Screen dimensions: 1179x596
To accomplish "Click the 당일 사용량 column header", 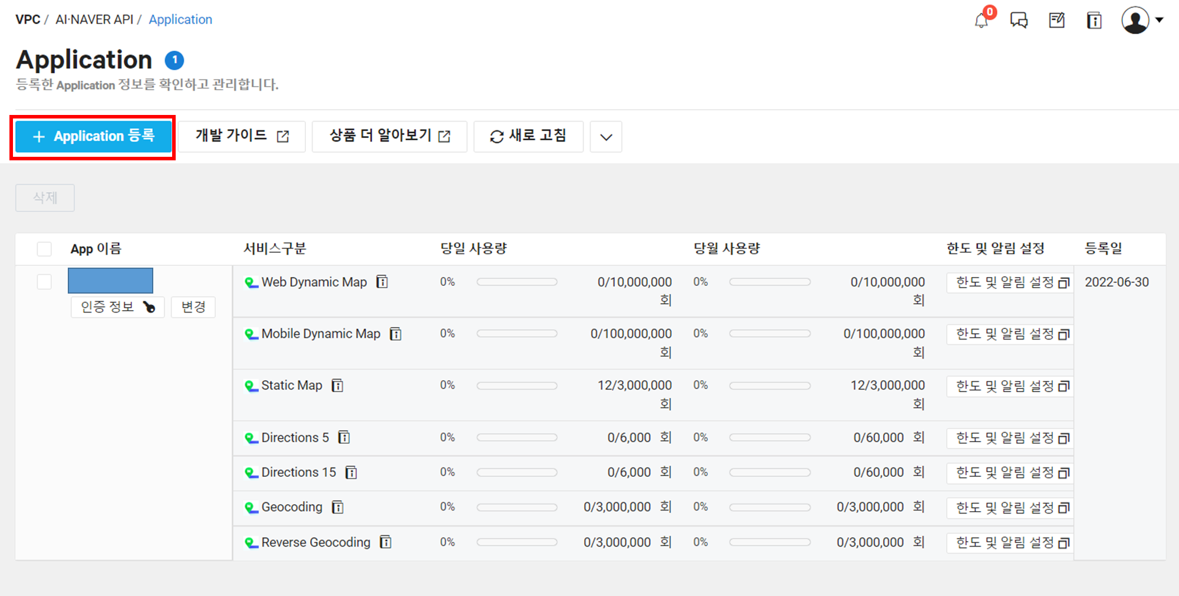I will pyautogui.click(x=474, y=249).
